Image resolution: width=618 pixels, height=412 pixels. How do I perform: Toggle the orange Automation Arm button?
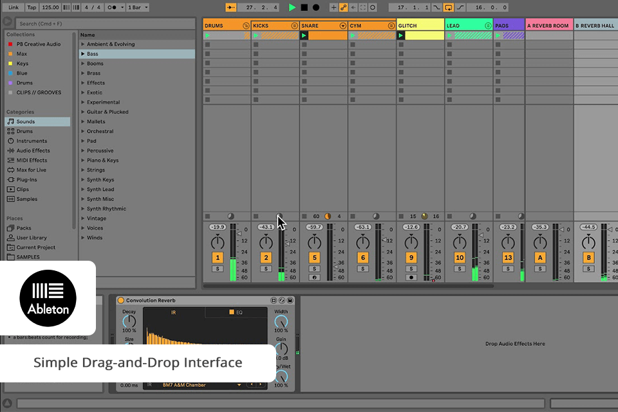pyautogui.click(x=343, y=8)
